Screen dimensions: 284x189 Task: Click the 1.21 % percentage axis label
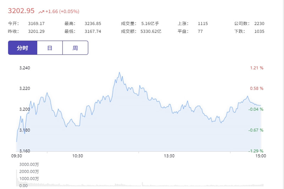[256, 68]
